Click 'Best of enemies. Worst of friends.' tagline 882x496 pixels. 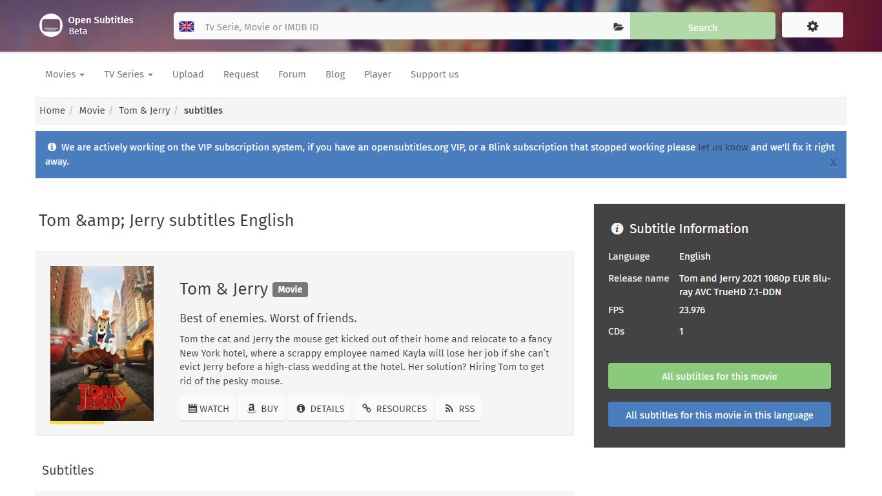pos(268,318)
